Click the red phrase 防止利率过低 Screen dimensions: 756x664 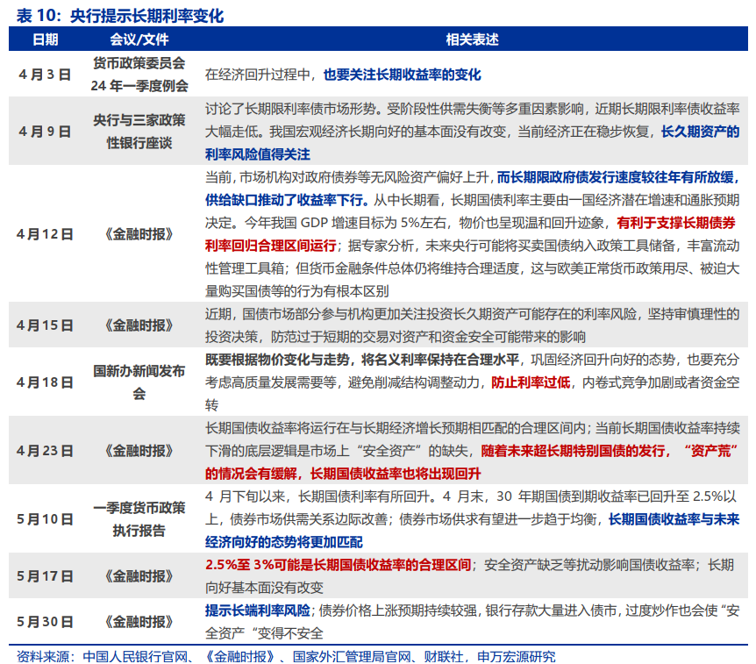(531, 382)
